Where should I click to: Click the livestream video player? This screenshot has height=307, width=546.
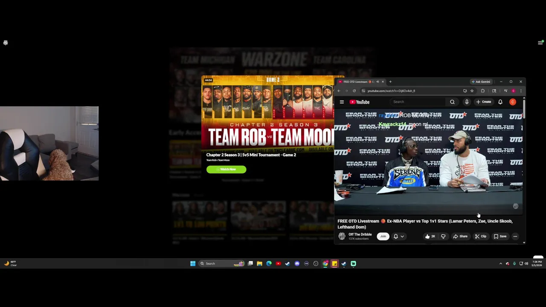point(428,161)
